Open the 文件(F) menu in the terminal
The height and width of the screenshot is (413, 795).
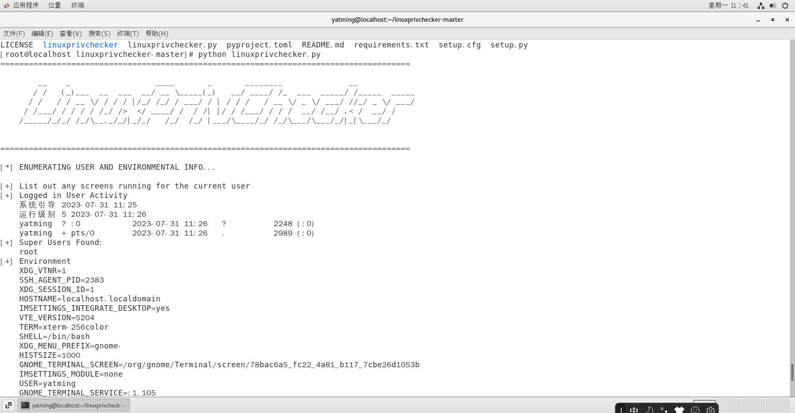pos(13,33)
